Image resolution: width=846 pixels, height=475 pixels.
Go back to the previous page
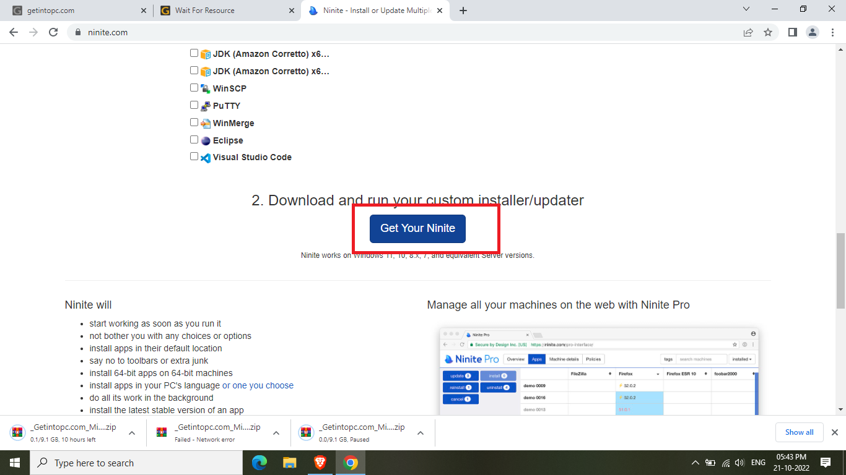click(x=14, y=32)
